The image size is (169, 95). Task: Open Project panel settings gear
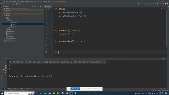click(41, 6)
